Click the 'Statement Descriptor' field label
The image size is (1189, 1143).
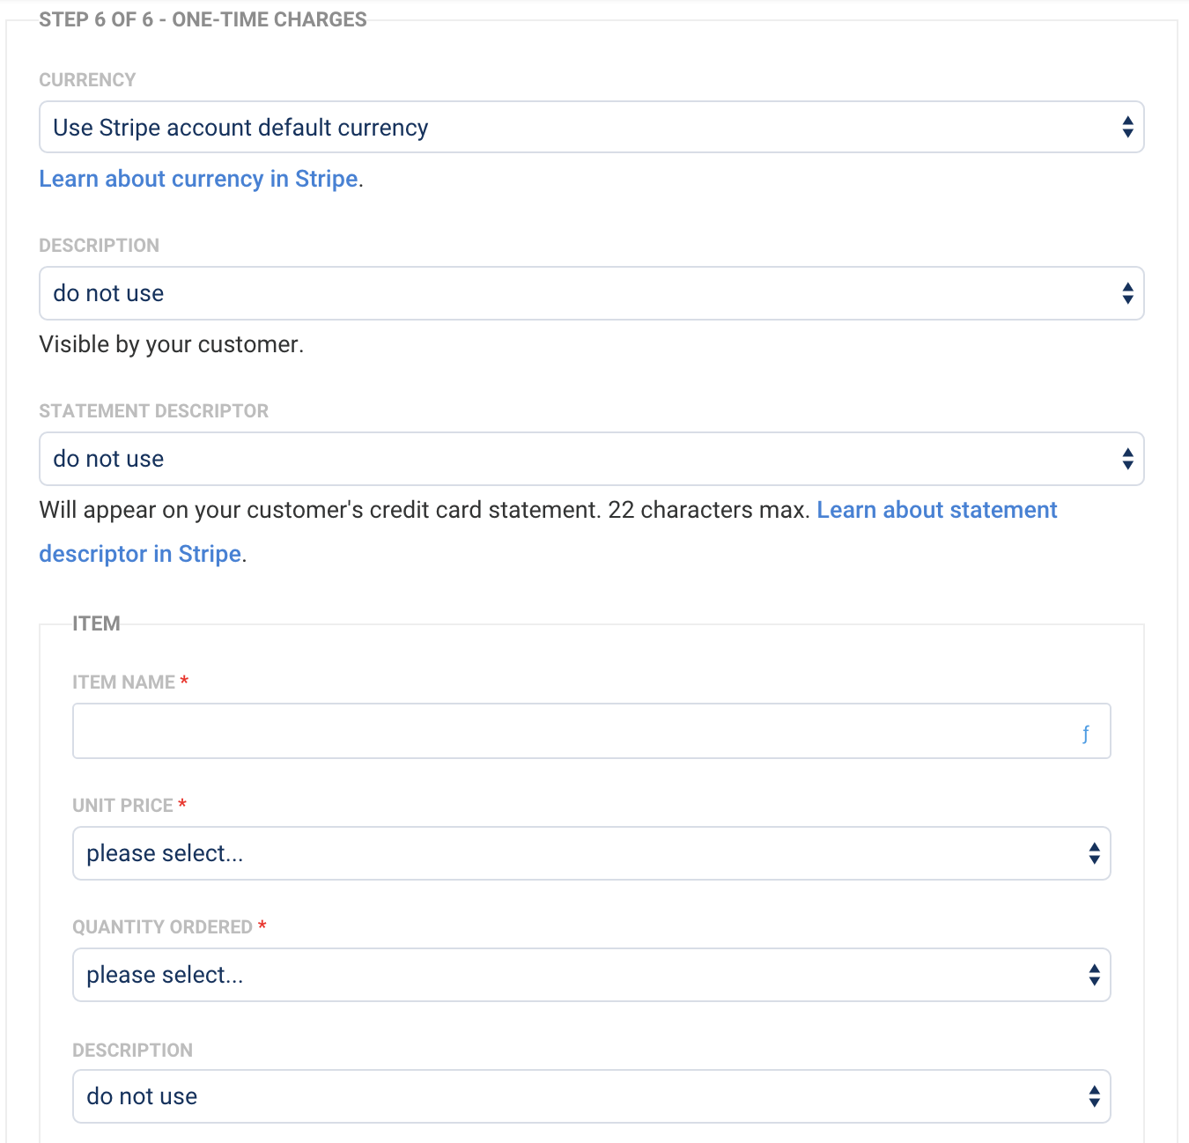coord(153,411)
